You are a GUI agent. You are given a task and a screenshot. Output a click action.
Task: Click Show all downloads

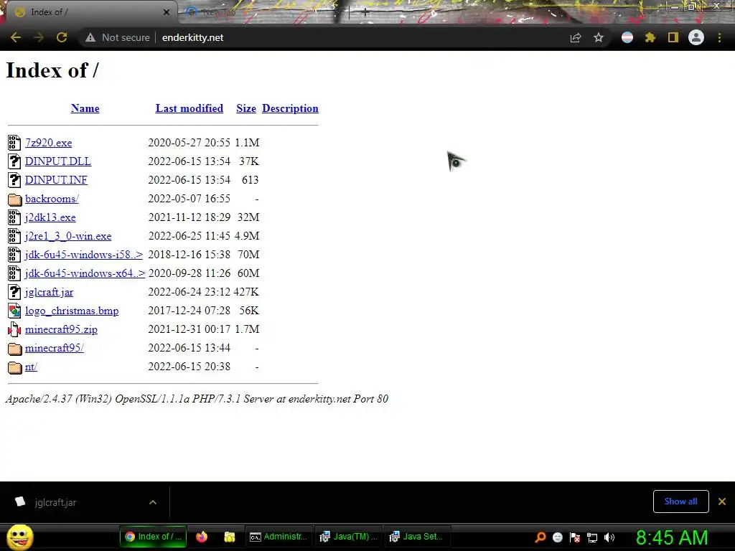click(680, 501)
